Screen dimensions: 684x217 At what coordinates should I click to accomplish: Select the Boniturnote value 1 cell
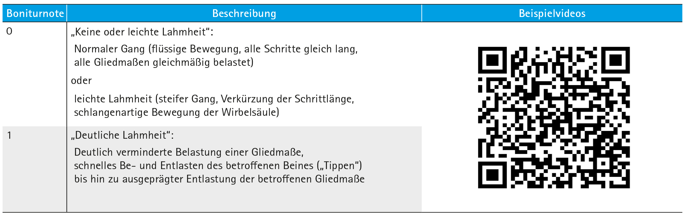pos(9,135)
